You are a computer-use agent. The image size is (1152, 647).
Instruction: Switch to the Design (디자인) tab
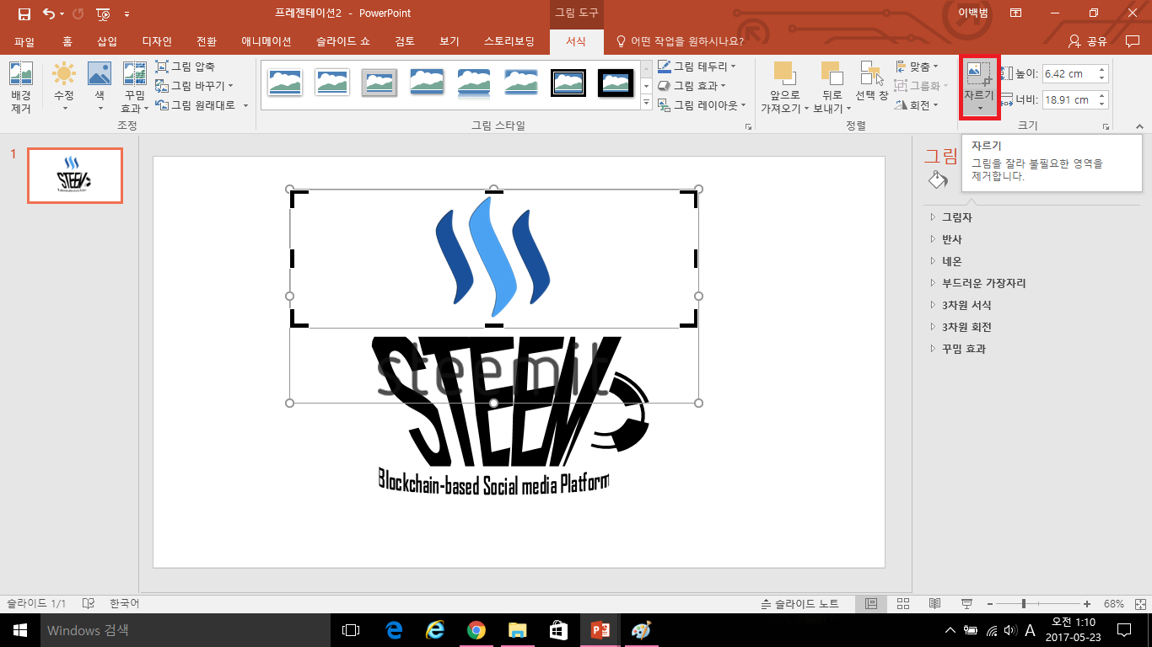click(x=157, y=41)
